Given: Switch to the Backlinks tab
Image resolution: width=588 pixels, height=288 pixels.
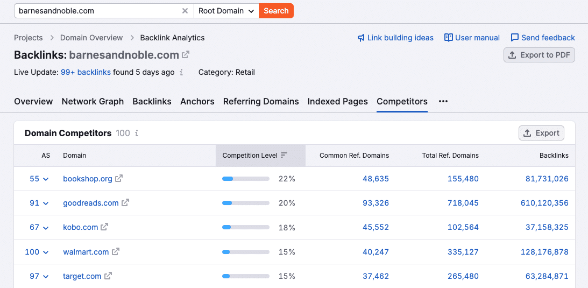Looking at the screenshot, I should [x=152, y=101].
